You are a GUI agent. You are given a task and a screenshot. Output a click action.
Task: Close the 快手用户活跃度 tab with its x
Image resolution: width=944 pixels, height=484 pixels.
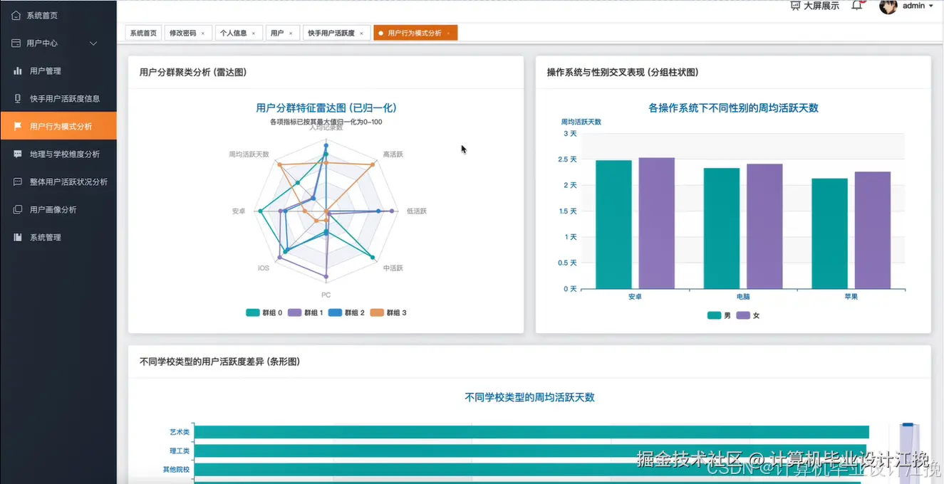[x=361, y=33]
